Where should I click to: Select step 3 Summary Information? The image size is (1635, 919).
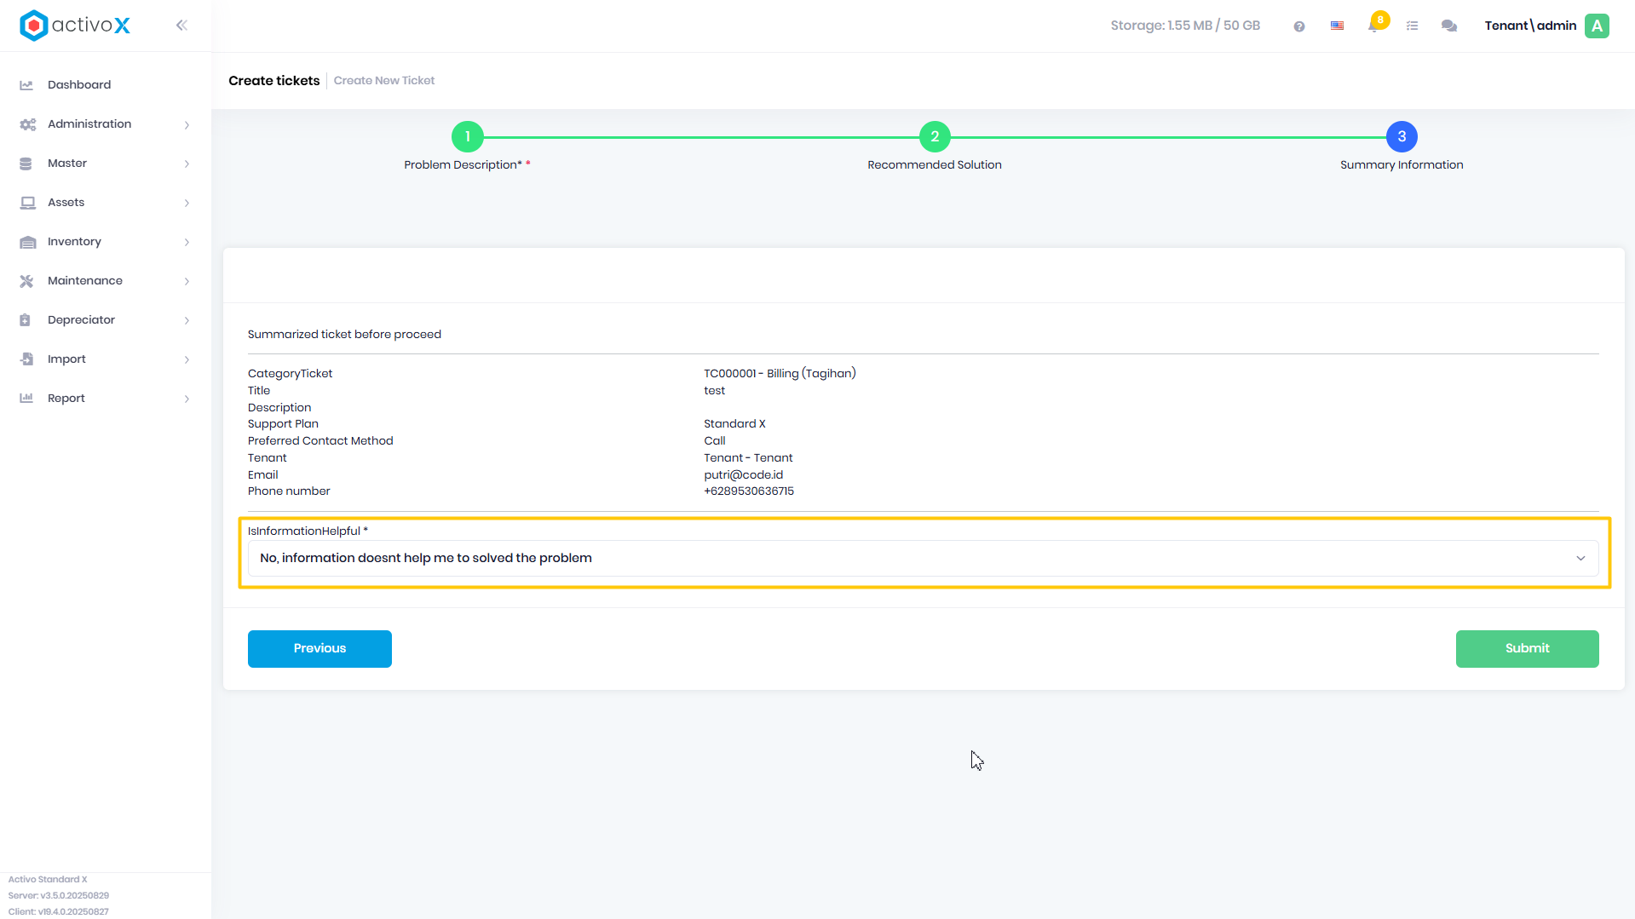tap(1402, 137)
